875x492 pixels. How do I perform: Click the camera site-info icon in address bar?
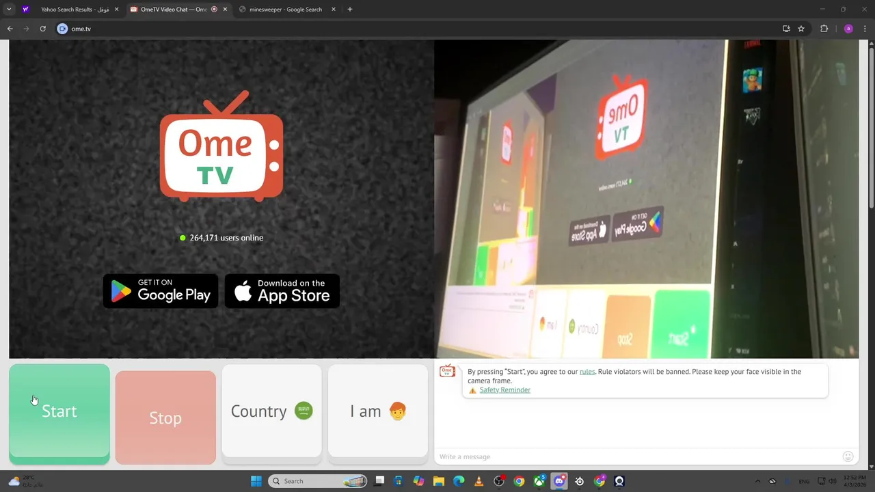(x=63, y=29)
